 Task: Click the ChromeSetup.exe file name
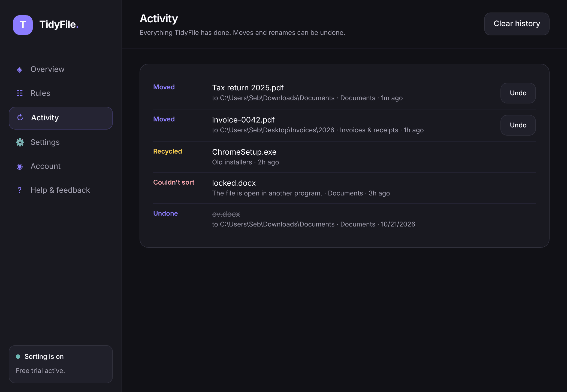point(244,152)
